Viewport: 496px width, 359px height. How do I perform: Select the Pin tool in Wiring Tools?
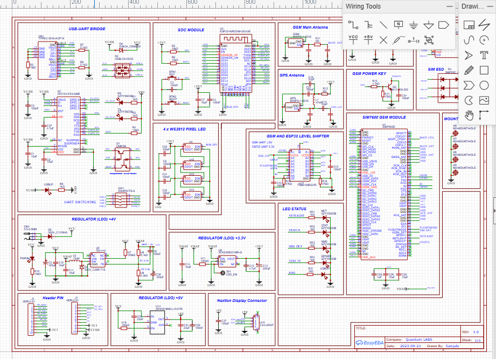tap(414, 40)
